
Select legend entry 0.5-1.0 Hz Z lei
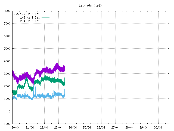click(x=27, y=14)
